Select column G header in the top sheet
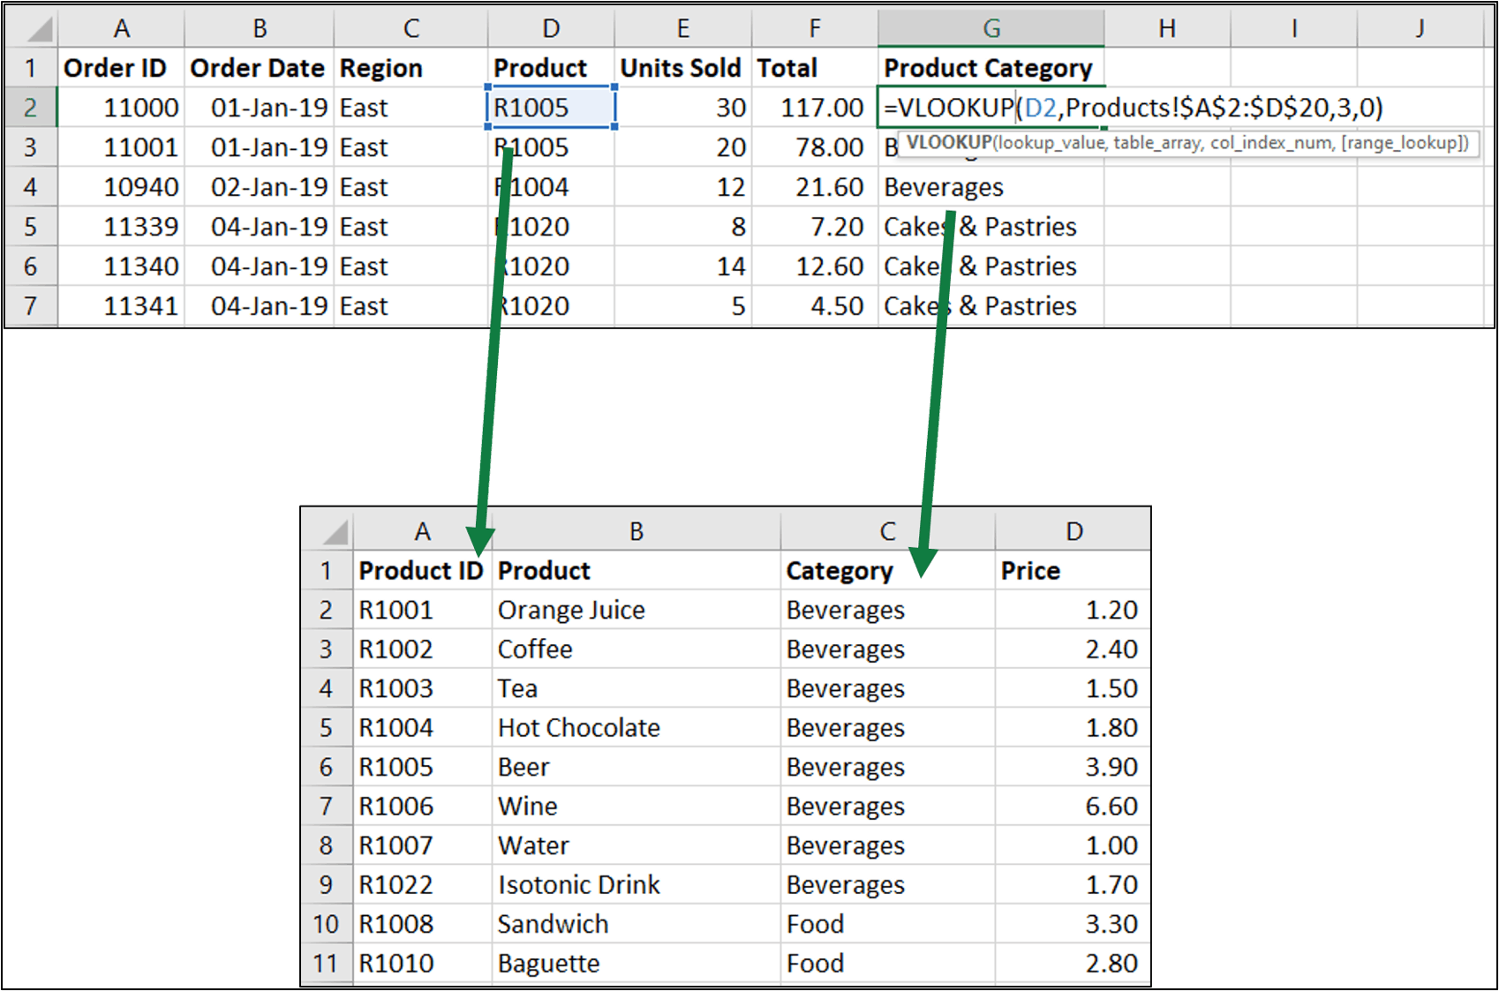Screen dimensions: 1499x991 tap(991, 28)
